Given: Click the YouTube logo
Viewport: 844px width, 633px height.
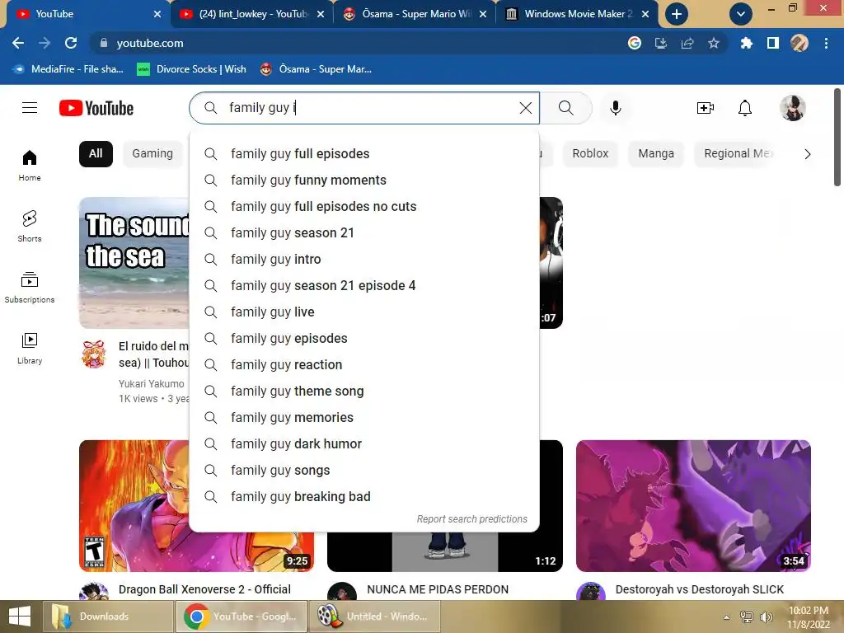Looking at the screenshot, I should [96, 108].
